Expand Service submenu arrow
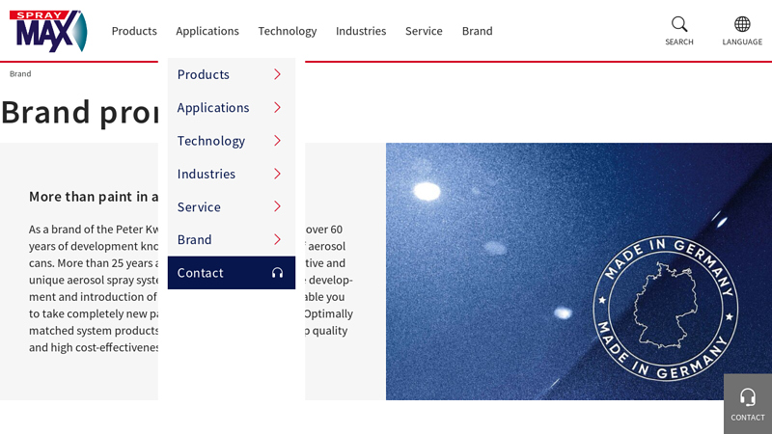This screenshot has height=434, width=772. 277,206
